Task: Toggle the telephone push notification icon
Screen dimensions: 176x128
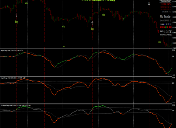Action: pos(170,31)
